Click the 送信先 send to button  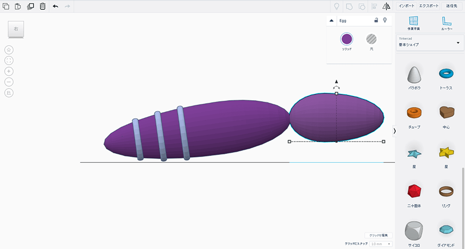pos(452,6)
